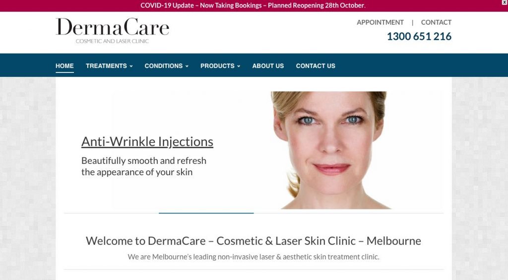Call the 1300 651 216 phone number

419,36
